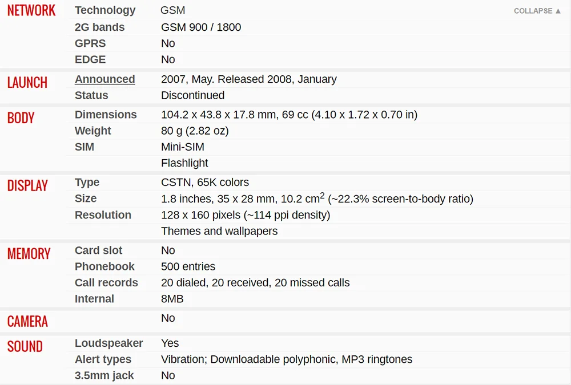
Task: Click the Call records label
Action: (x=106, y=282)
